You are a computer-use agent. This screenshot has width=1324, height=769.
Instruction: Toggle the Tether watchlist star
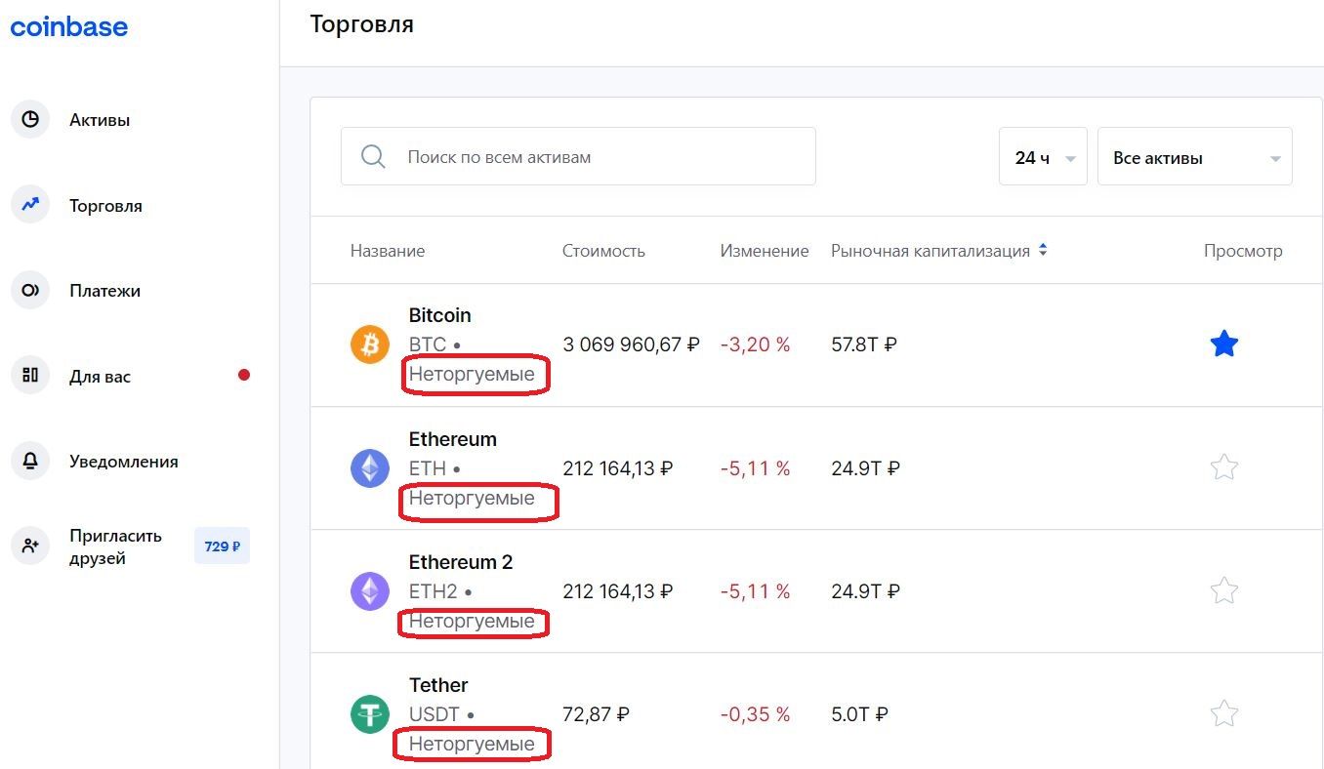[1223, 714]
